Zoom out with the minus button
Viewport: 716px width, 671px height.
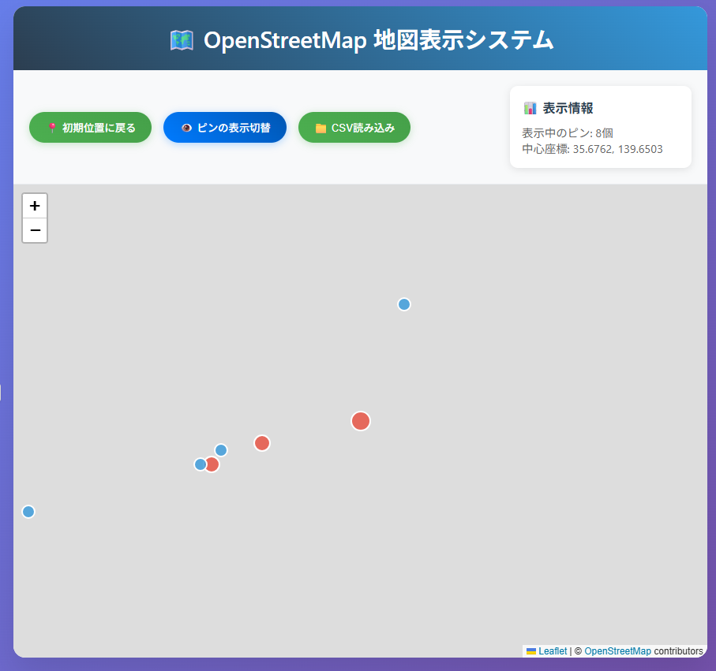click(x=35, y=230)
